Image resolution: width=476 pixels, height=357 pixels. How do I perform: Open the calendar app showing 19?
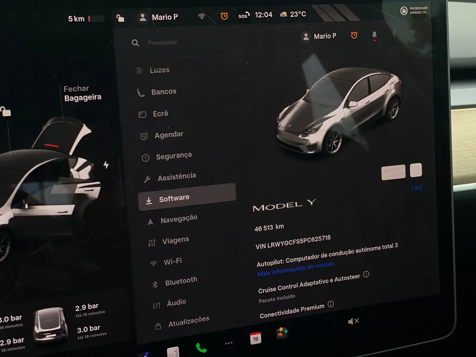[x=256, y=338]
